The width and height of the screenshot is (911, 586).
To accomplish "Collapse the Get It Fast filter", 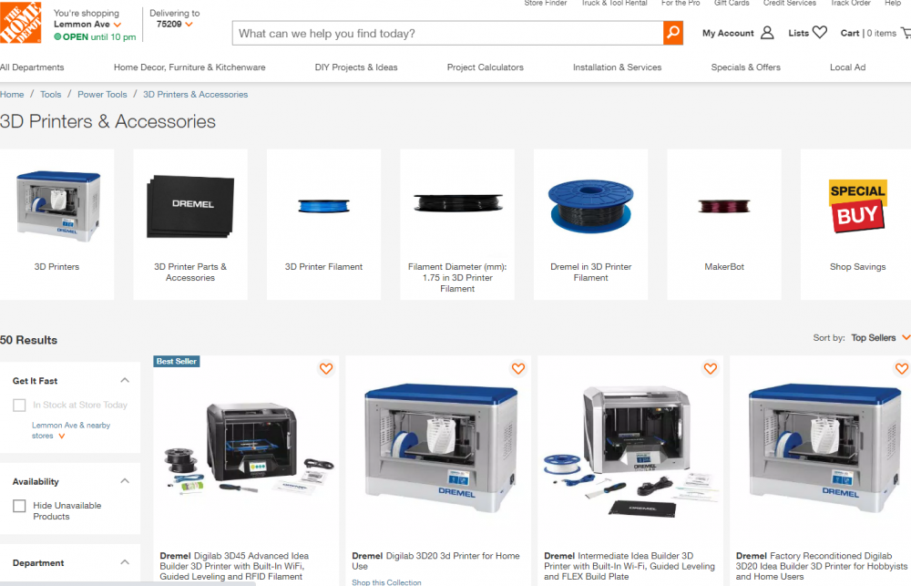I will pos(124,380).
